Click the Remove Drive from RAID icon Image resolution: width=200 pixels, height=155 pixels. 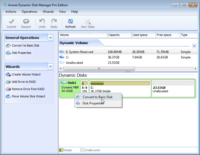(x=8, y=89)
